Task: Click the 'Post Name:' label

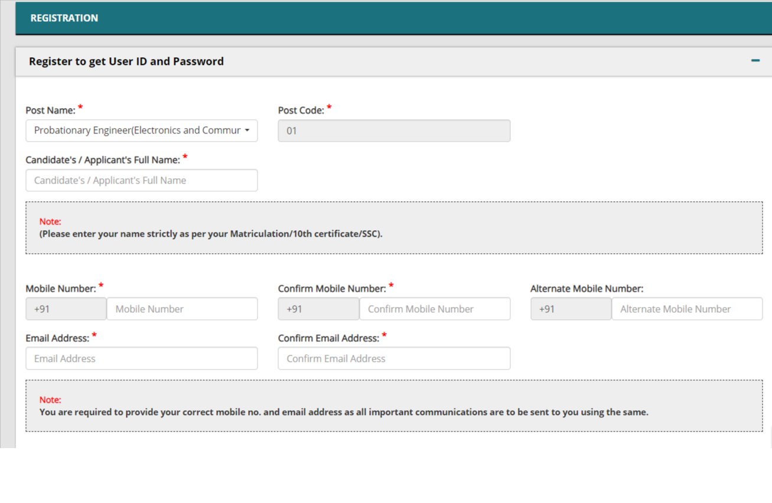Action: [x=50, y=110]
